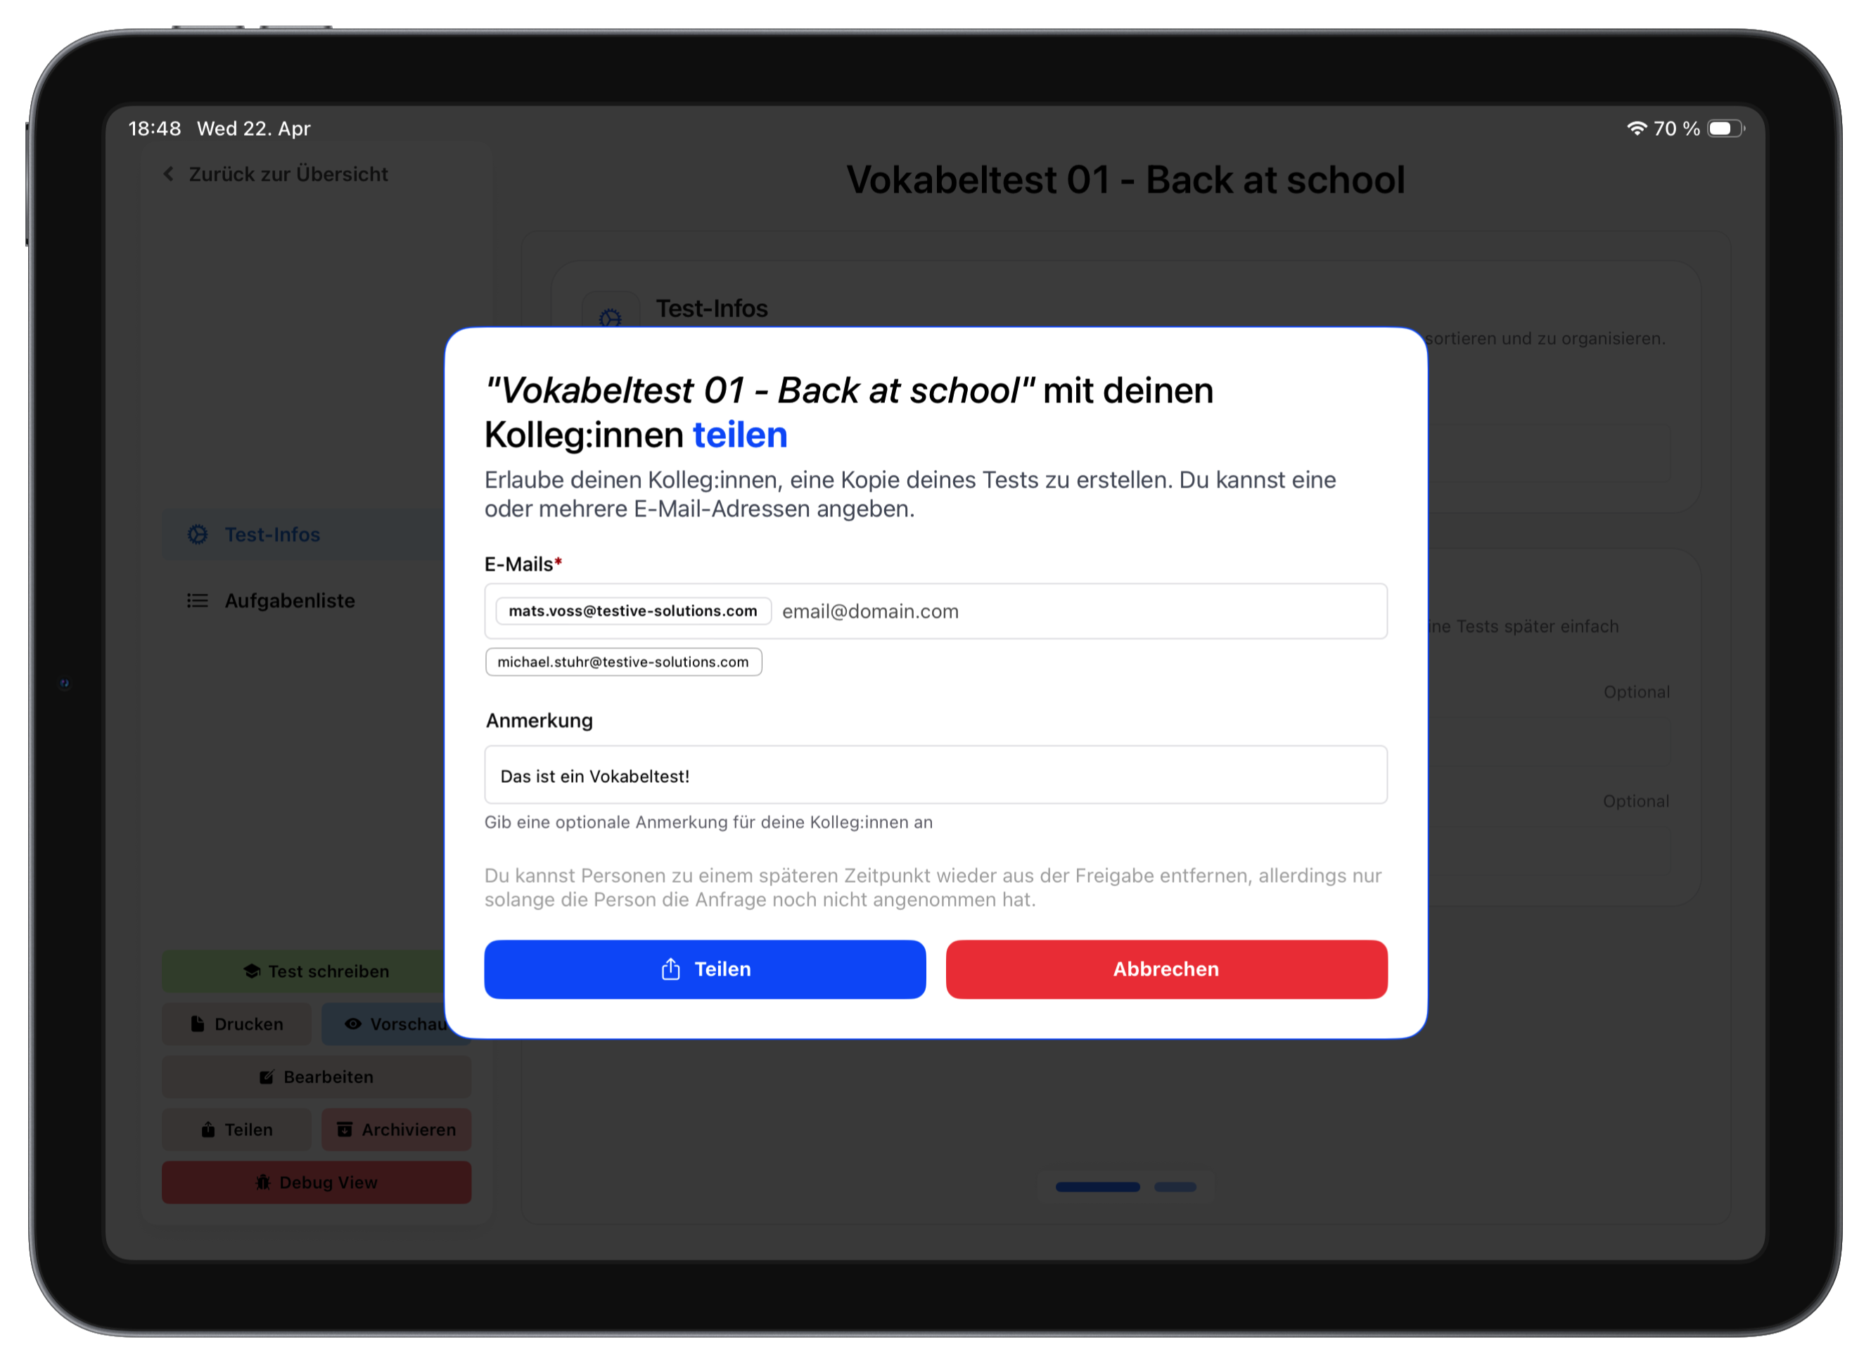Screen dimensions: 1871x1366
Task: Click the 18:48 clock in status bar
Action: 155,129
